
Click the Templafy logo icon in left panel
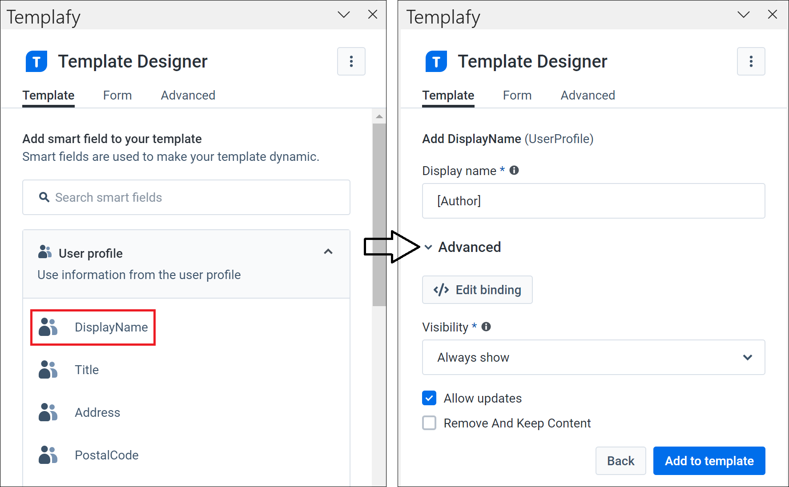(x=36, y=61)
